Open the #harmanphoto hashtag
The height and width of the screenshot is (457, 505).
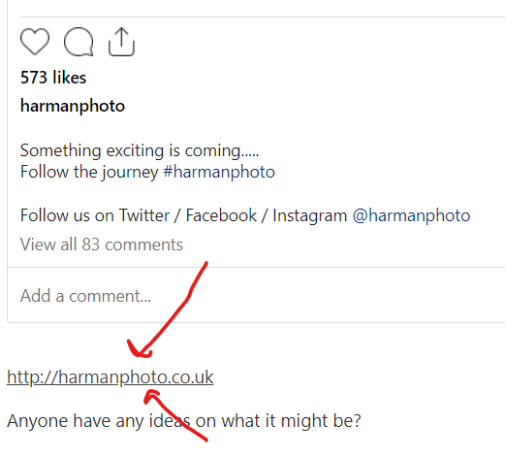pyautogui.click(x=219, y=172)
